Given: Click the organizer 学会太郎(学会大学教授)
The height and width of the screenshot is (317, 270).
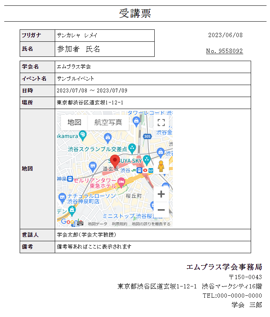Looking at the screenshot, I should 86,235.
